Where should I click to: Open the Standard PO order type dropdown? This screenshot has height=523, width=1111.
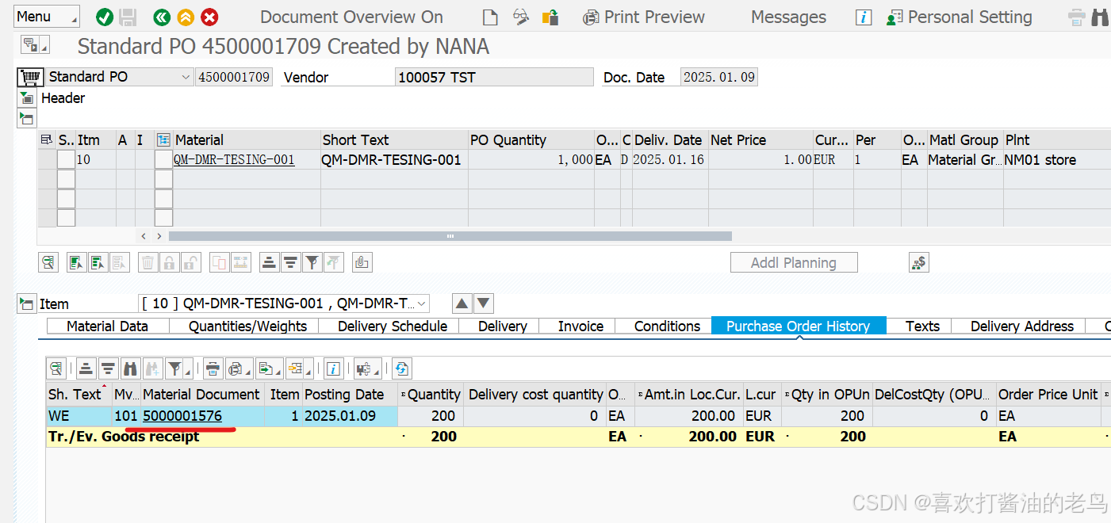point(186,77)
